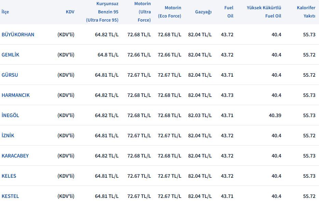Click İNEGÖL's 82.03 TL/L Gazyağı price
The height and width of the screenshot is (201, 319).
[x=200, y=115]
